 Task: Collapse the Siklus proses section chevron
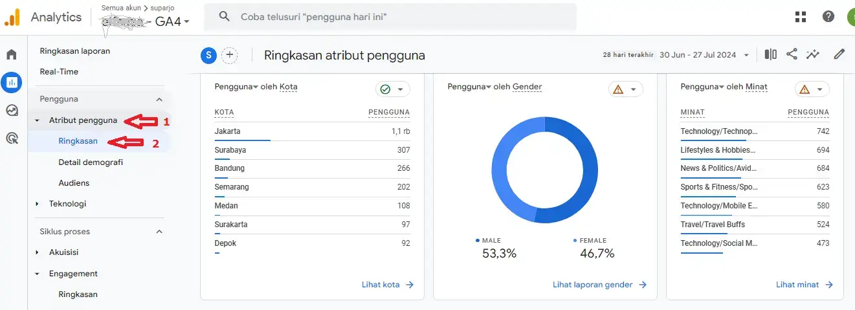tap(159, 231)
